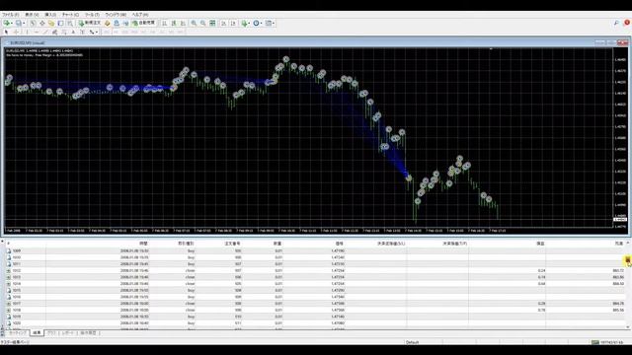
Task: Expand the Arrows tool dropdown arrow
Action: click(x=97, y=32)
